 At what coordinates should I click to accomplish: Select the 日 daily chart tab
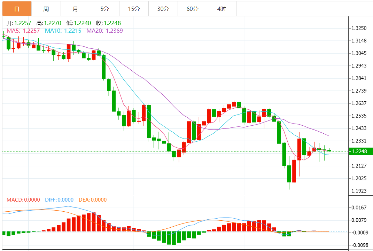pyautogui.click(x=17, y=9)
